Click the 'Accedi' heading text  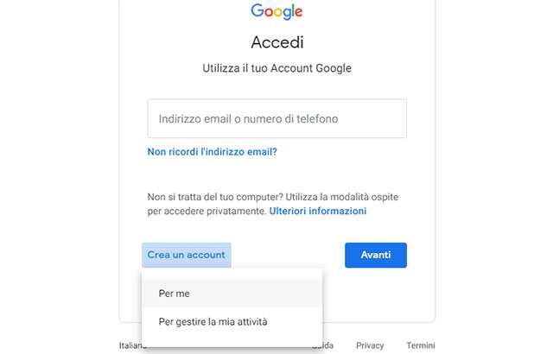tap(277, 42)
